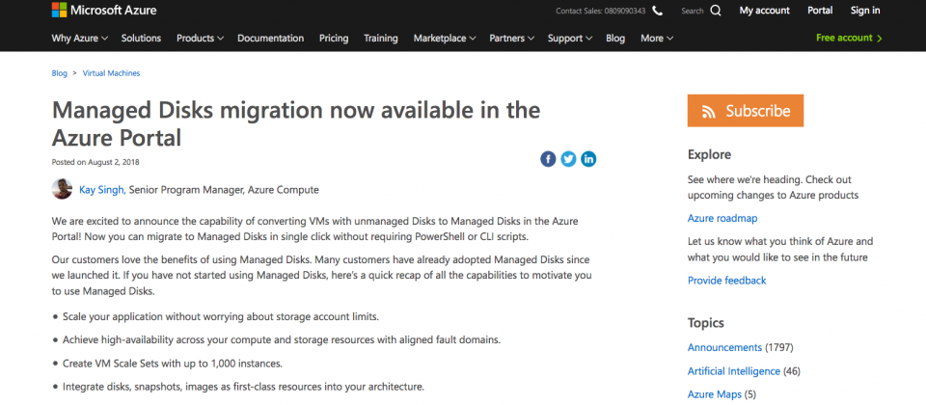Expand the Support dropdown menu

coord(570,39)
